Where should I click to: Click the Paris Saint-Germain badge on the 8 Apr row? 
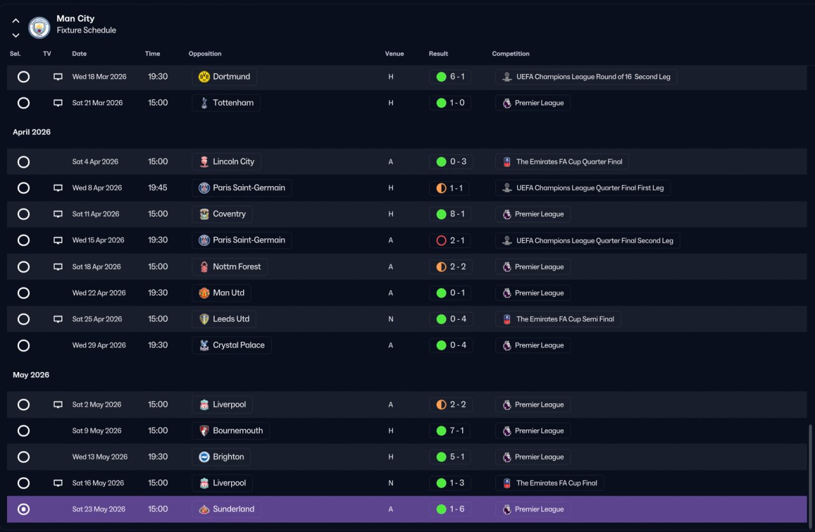204,188
